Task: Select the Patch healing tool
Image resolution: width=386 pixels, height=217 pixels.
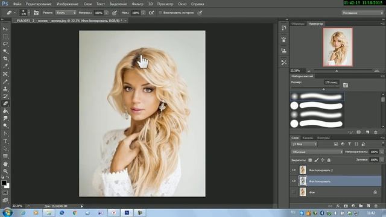Action: pos(5,74)
